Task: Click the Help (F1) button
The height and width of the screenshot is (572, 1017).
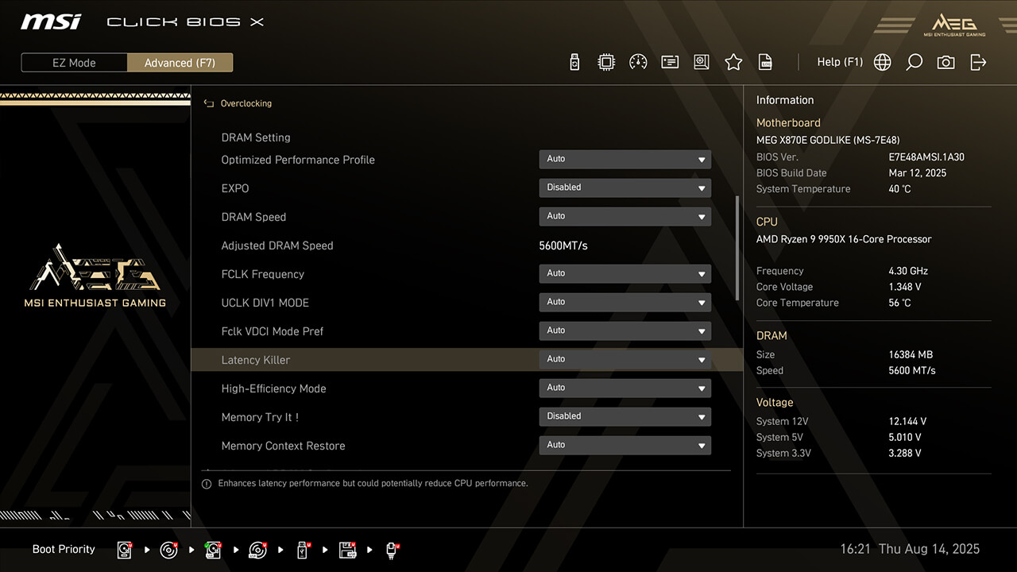Action: (839, 62)
